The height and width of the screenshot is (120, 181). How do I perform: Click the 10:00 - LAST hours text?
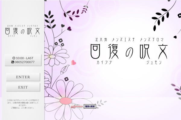pyautogui.click(x=25, y=58)
